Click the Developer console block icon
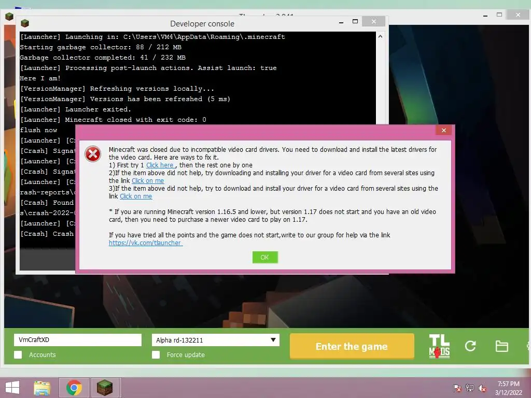Screen dimensions: 531x398 25,23
